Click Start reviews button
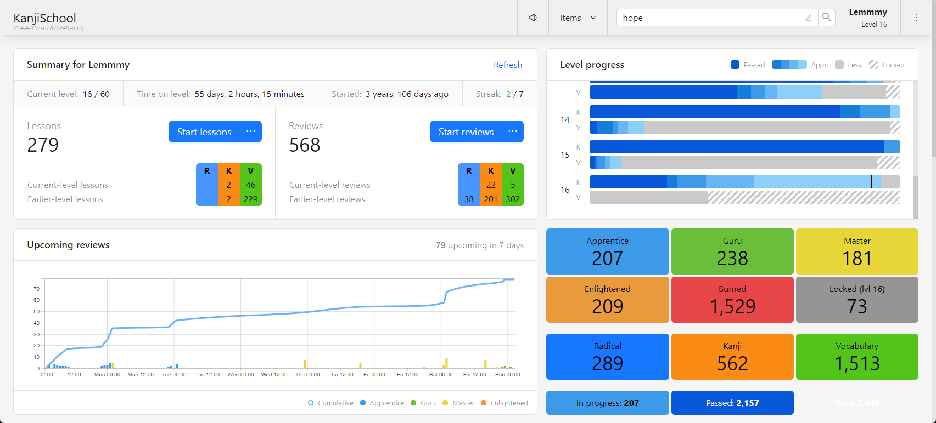 [466, 132]
